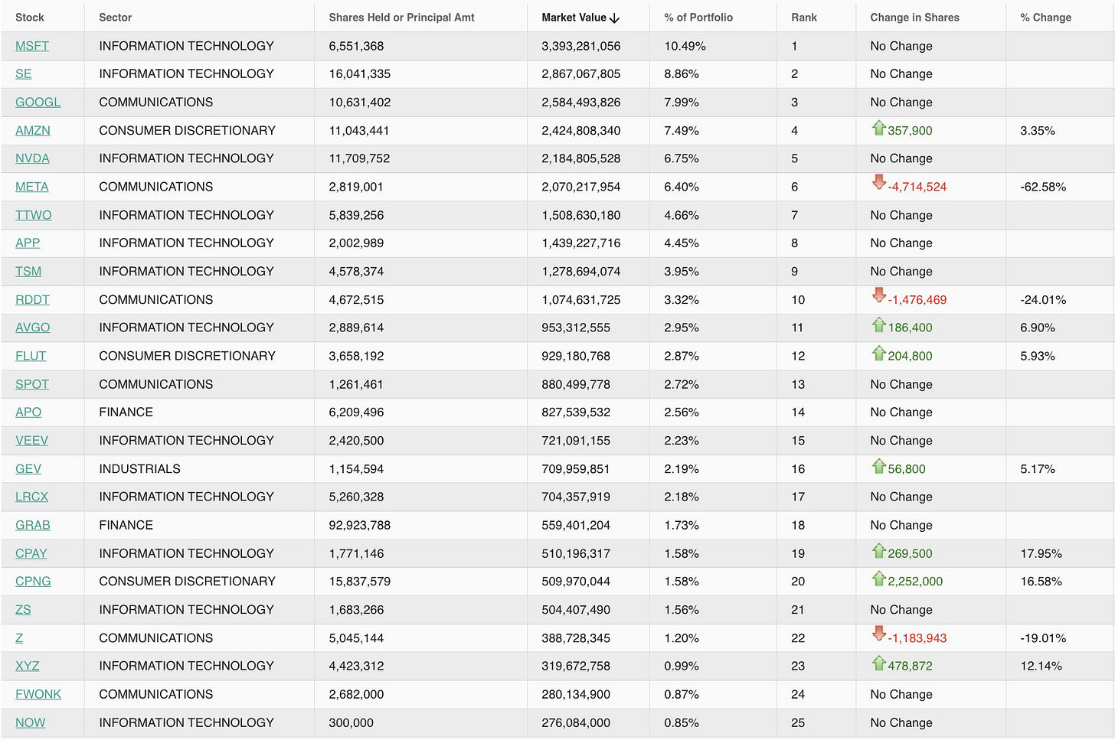Click the sort arrow beside Market Value
Screen dimensions: 1115x740
pos(614,18)
